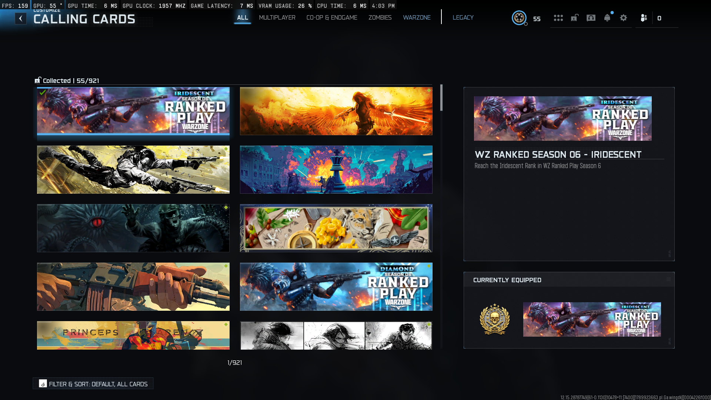Viewport: 711px width, 400px height.
Task: Go back using the left chevron button
Action: (x=21, y=19)
